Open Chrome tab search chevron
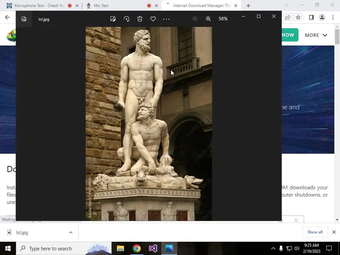Viewport: 340px width, 255px height. click(x=287, y=5)
